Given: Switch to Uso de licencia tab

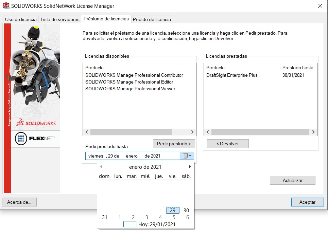Looking at the screenshot, I should [21, 19].
